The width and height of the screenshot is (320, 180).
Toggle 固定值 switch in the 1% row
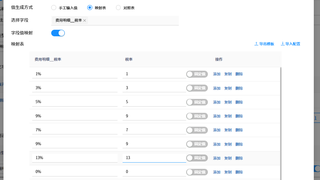tap(197, 74)
